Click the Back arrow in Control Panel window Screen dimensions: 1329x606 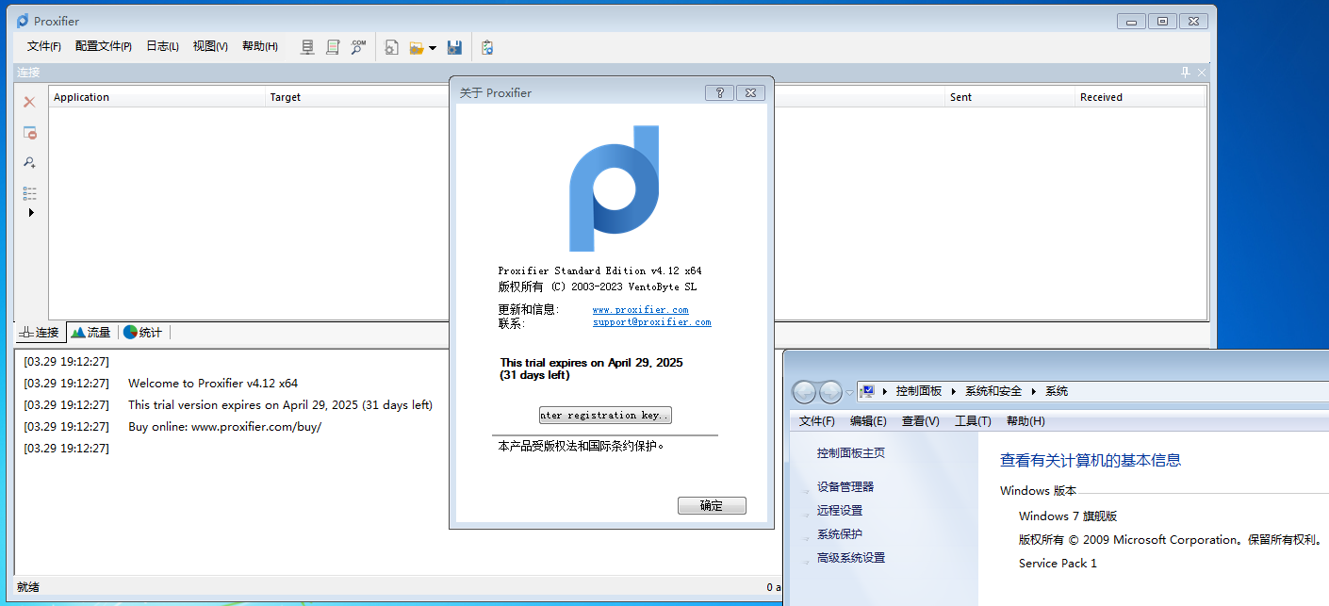pos(804,392)
